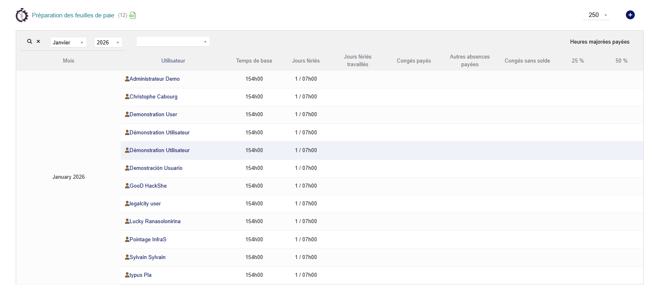Change the 250 rows-per-page selector
Screen dimensions: 657x301
pos(597,15)
